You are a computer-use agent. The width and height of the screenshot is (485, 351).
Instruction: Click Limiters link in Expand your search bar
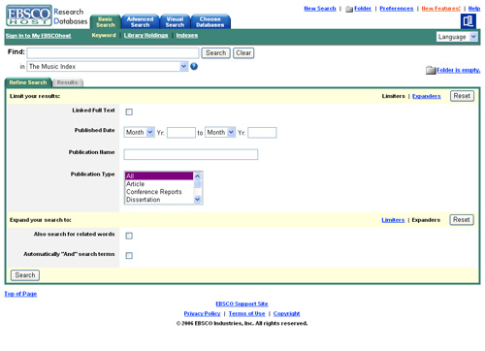[x=393, y=220]
